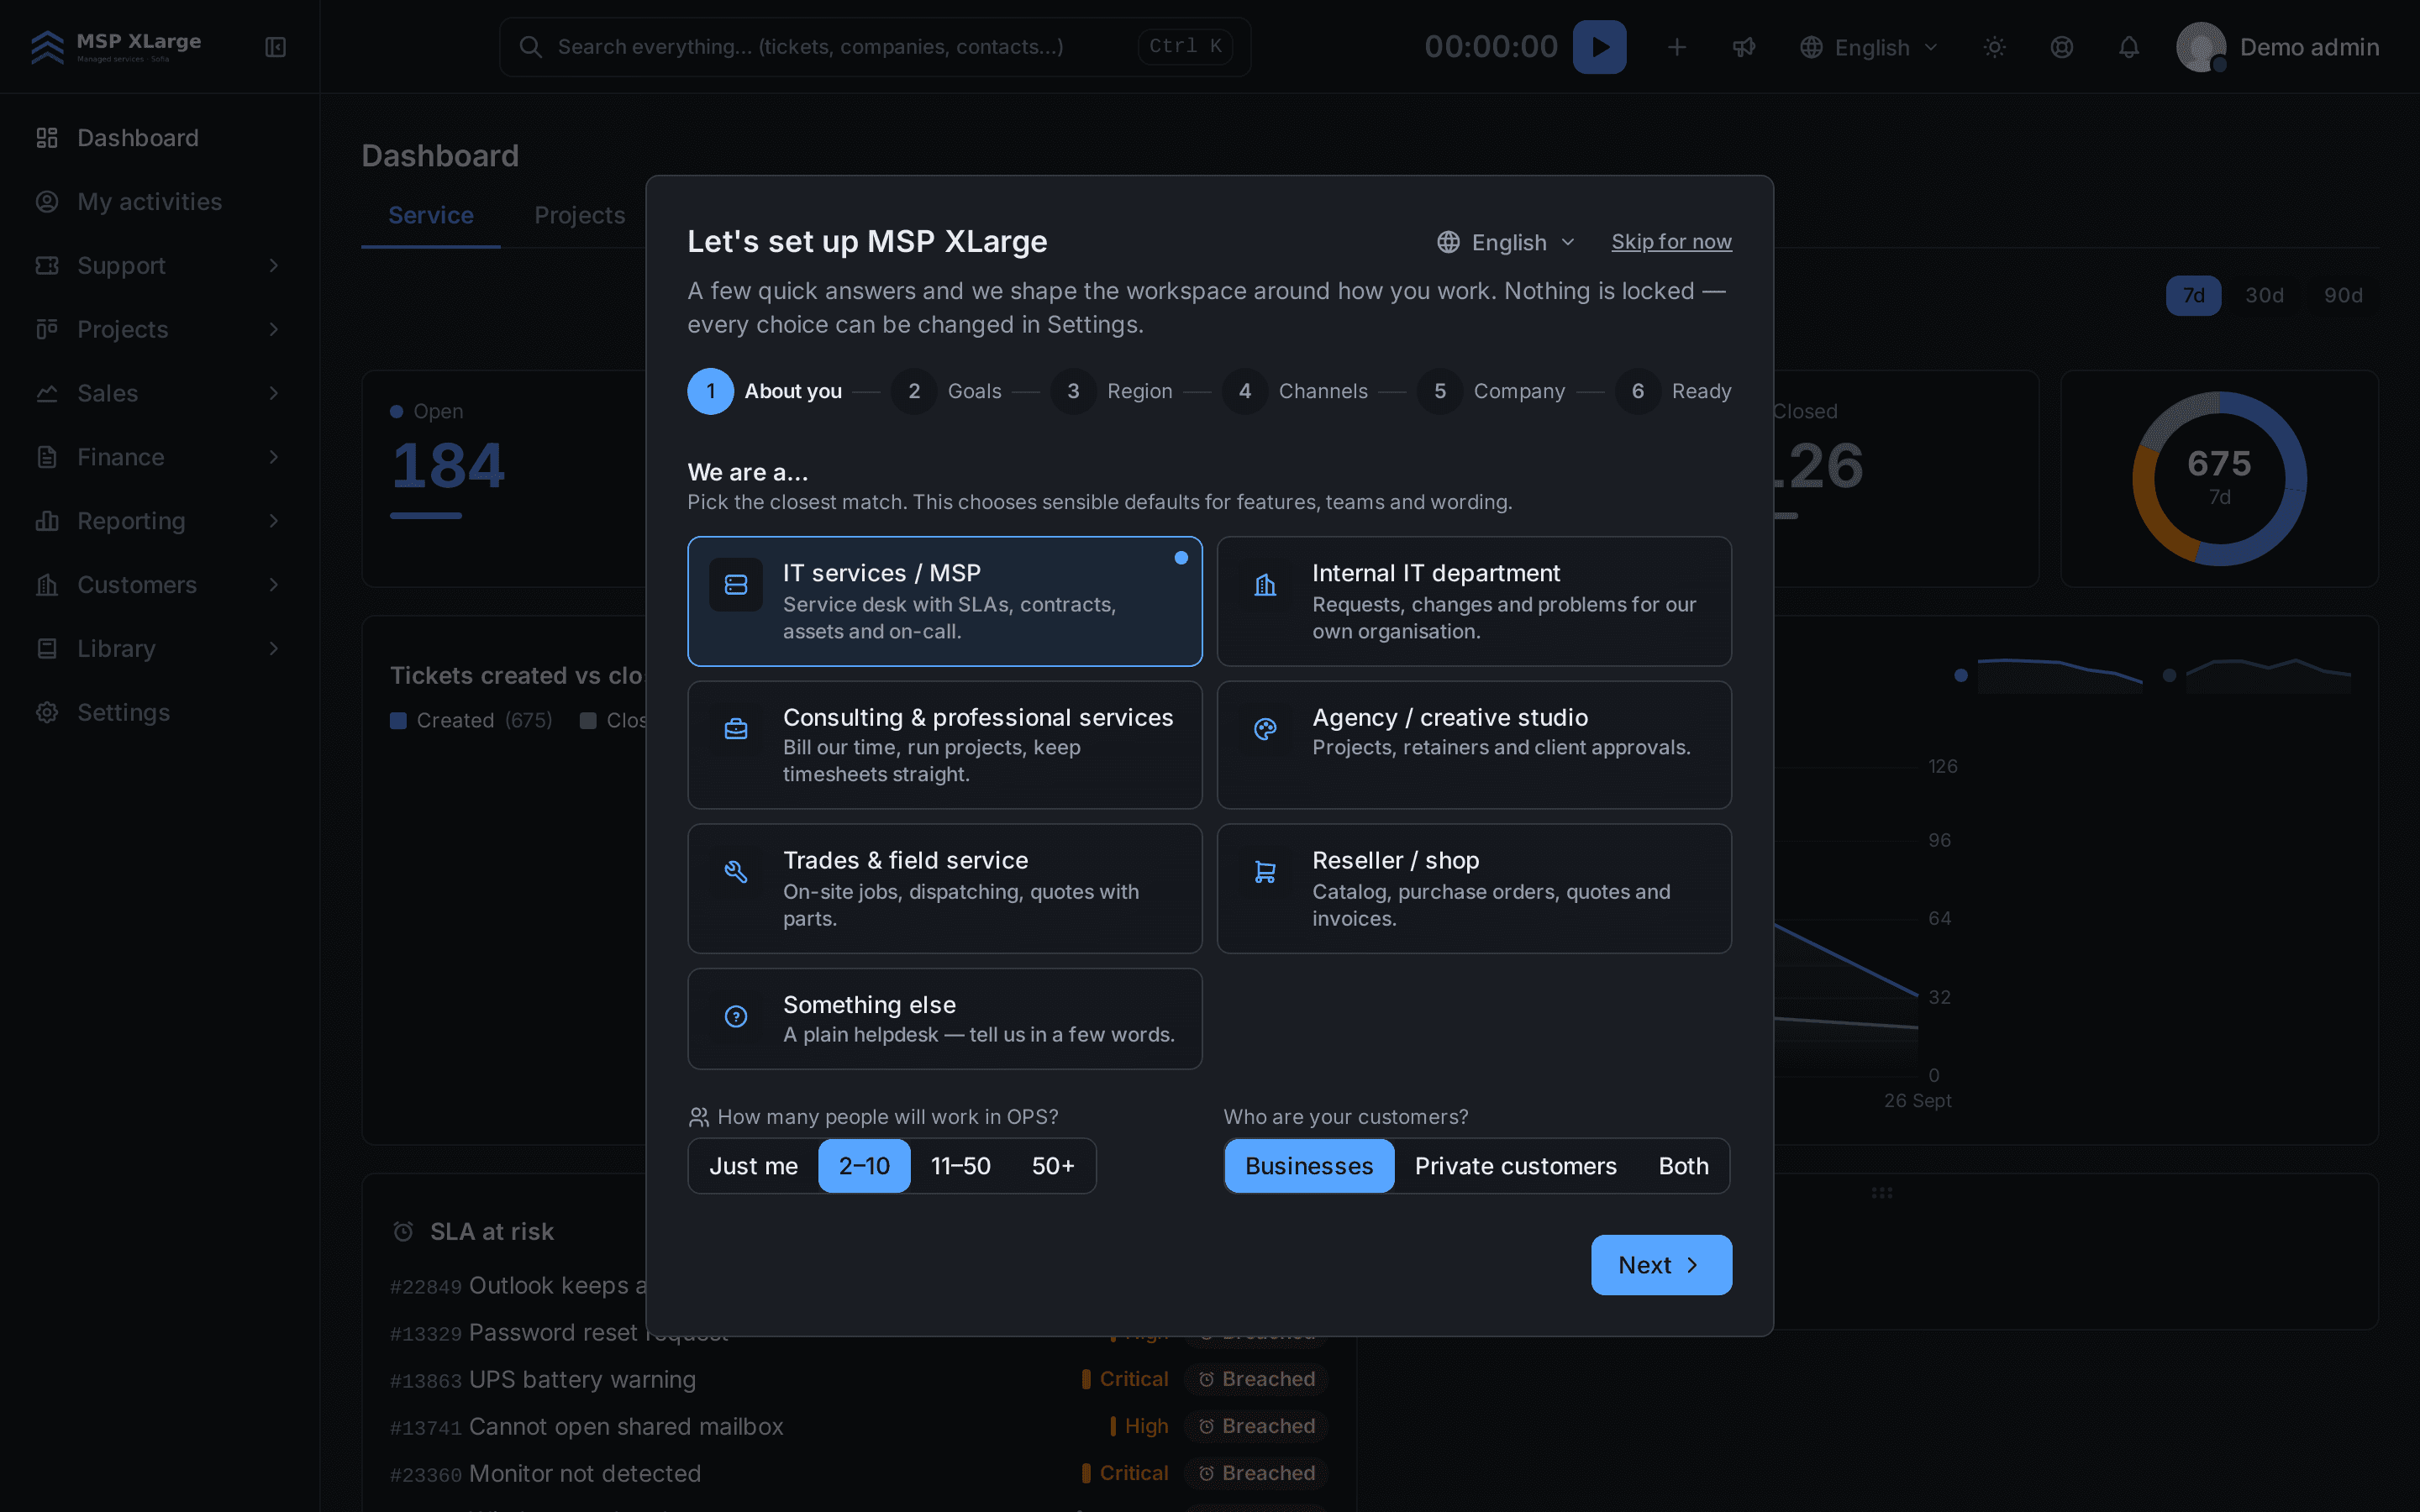
Task: Choose Businesses as customers
Action: click(x=1309, y=1166)
